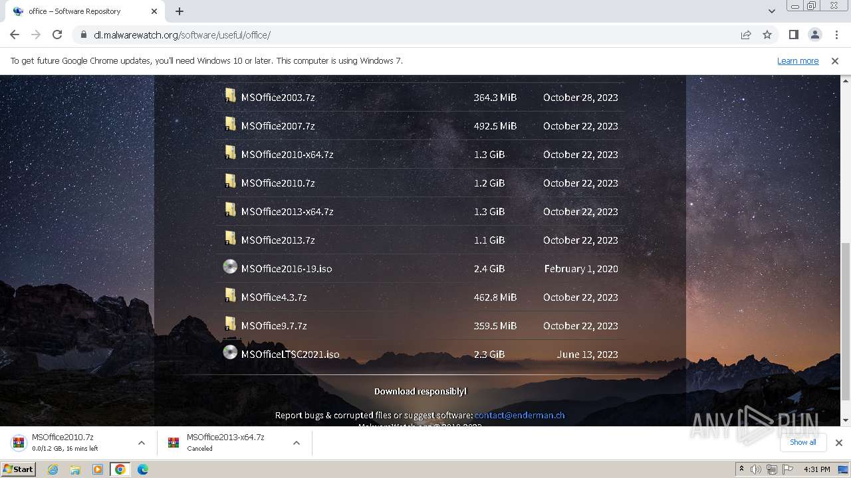Open Windows Explorer from taskbar
The image size is (851, 478).
click(75, 469)
